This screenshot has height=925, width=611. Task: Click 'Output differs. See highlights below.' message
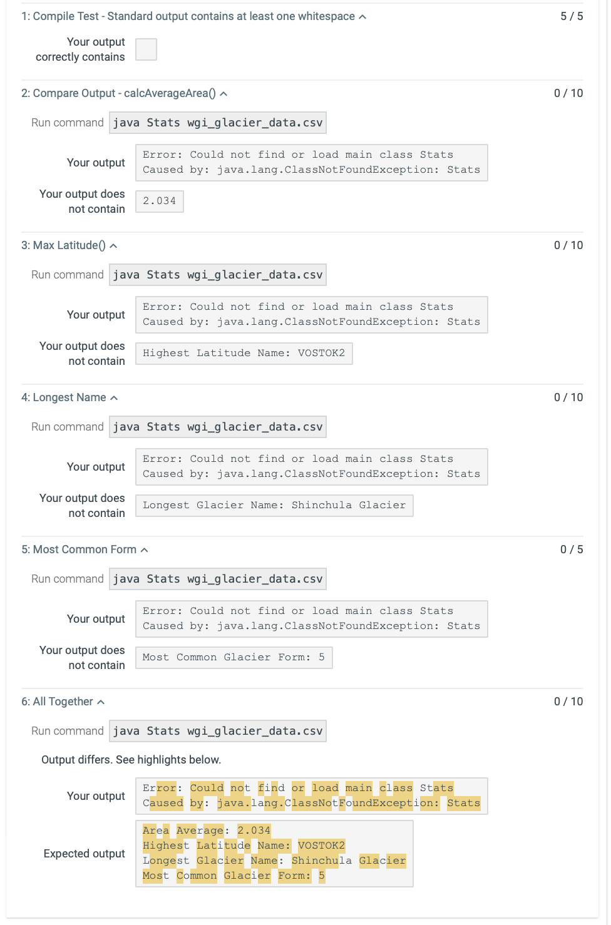(131, 760)
